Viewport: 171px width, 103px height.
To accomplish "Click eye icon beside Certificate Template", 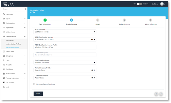I will pos(92,78).
